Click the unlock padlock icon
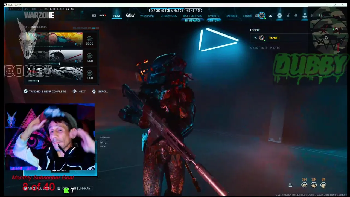This screenshot has height=197, width=350. click(288, 16)
